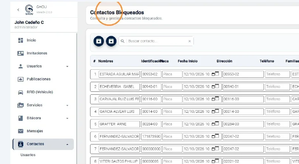
Task: Click the RFID vehicle car icon
Action: 20,92
